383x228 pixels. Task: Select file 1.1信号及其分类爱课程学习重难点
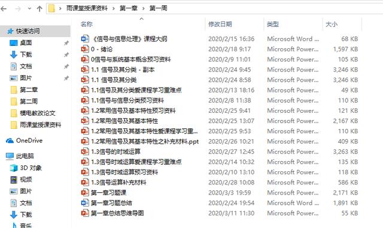[x=136, y=90]
